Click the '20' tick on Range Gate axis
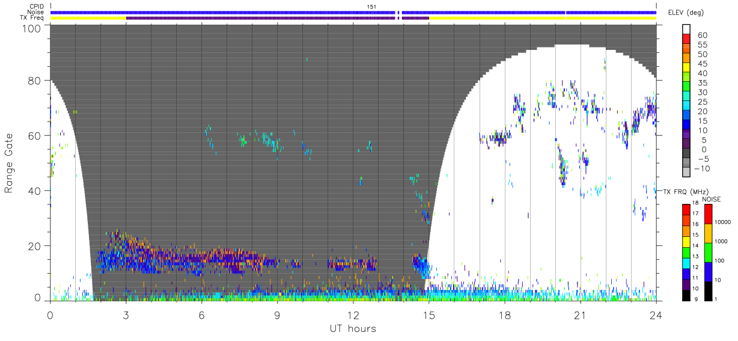 35,246
